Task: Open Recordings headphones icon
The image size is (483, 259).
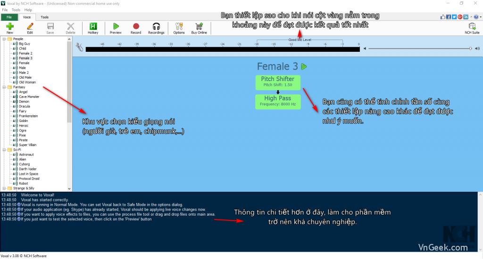Action: pyautogui.click(x=156, y=28)
